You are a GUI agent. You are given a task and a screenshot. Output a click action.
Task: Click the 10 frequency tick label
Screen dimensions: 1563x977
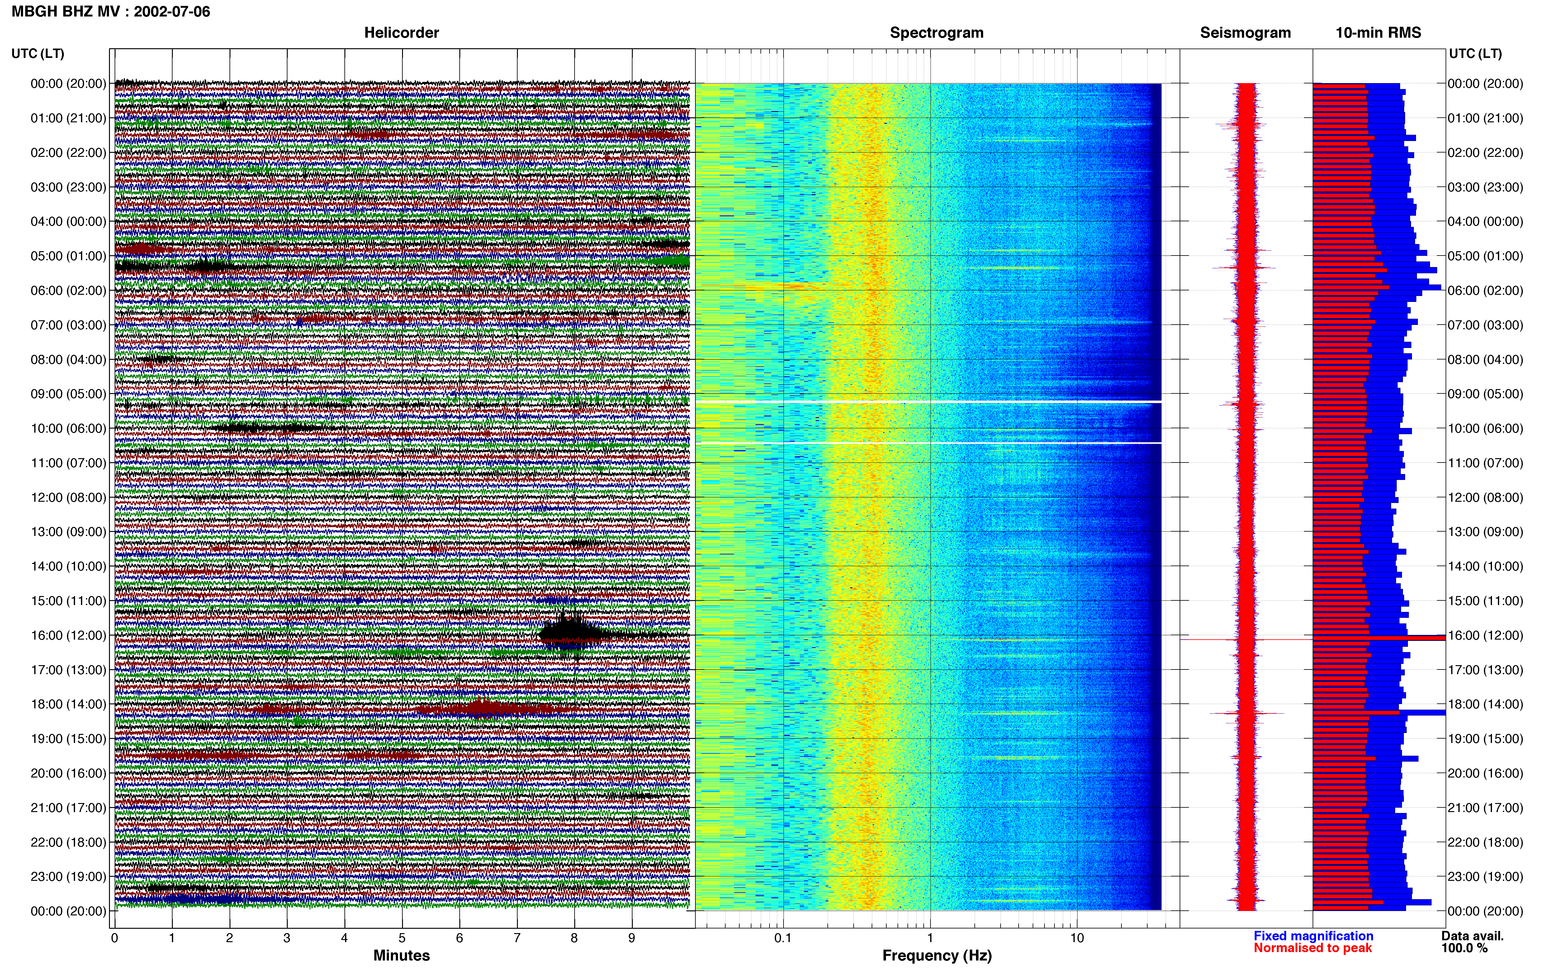(x=1076, y=938)
